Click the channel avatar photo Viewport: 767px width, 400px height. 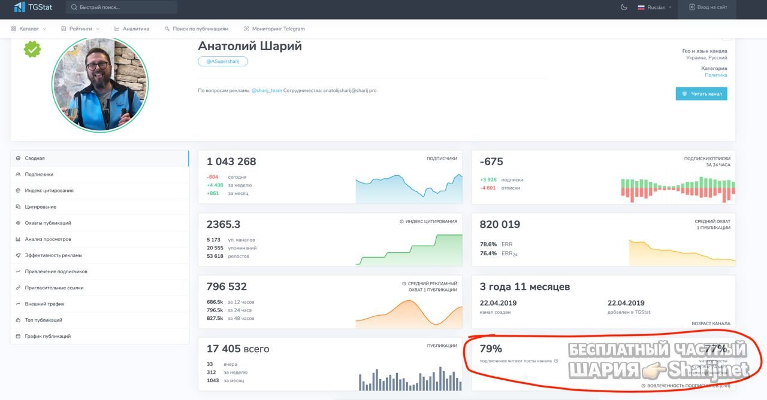[100, 84]
